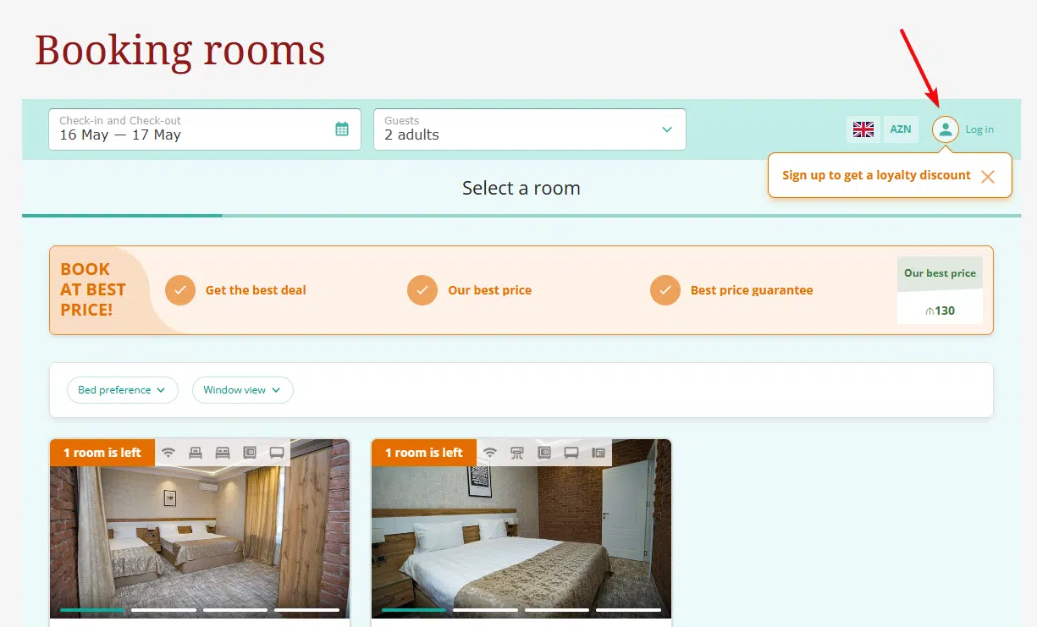1037x627 pixels.
Task: Close the loyalty discount tooltip
Action: click(987, 177)
